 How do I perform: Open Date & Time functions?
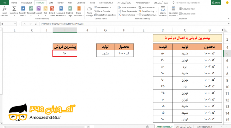(x=52, y=12)
